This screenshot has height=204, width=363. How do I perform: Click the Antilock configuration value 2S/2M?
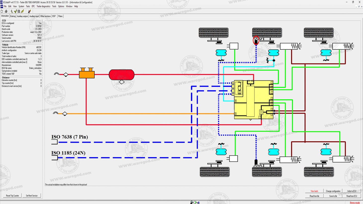[x=39, y=50]
